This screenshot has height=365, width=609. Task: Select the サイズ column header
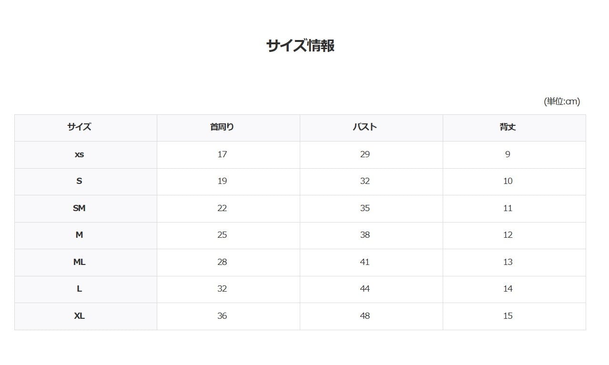pyautogui.click(x=79, y=127)
